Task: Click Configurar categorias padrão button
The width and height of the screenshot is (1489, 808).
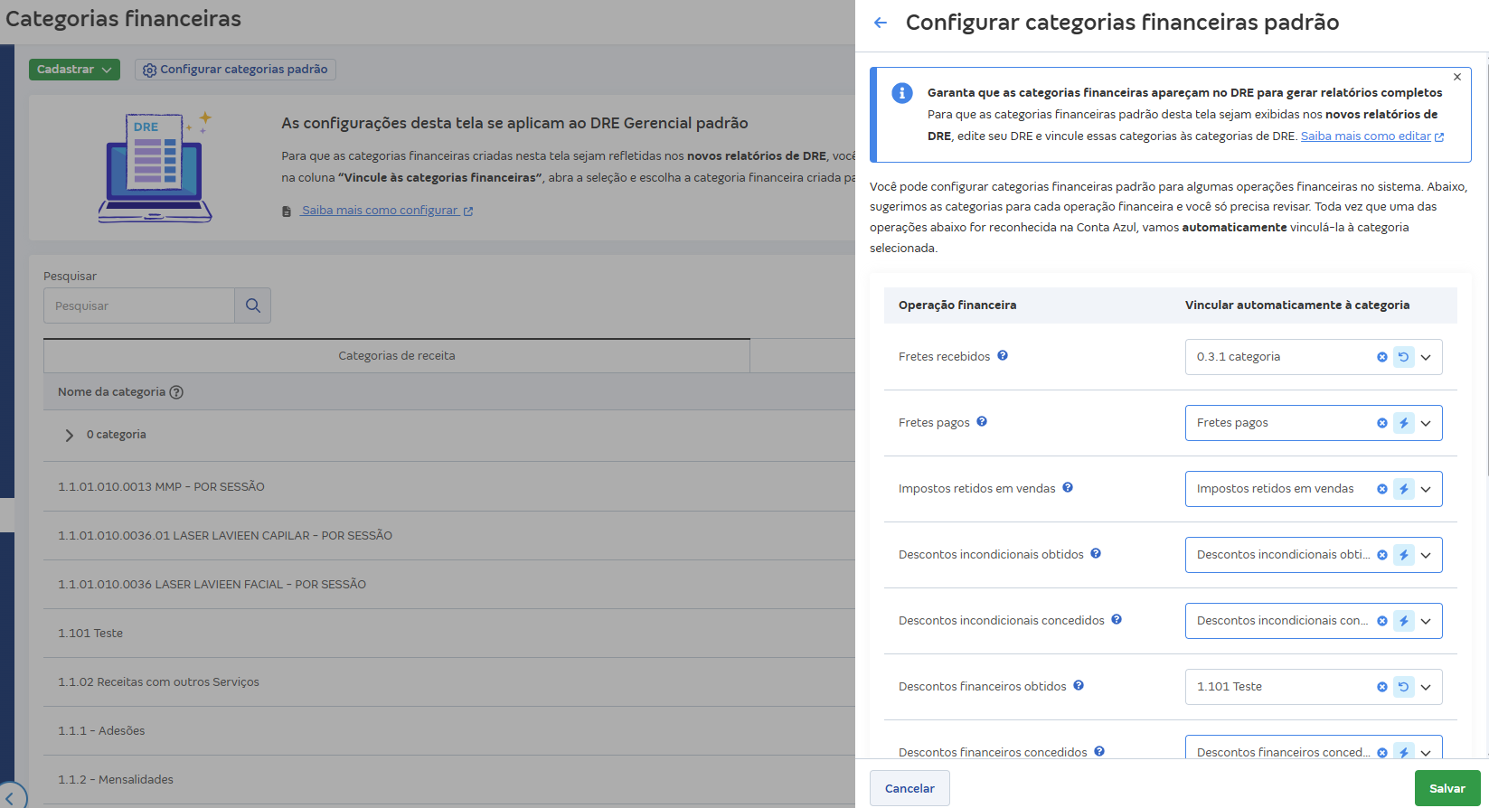Action: point(235,70)
